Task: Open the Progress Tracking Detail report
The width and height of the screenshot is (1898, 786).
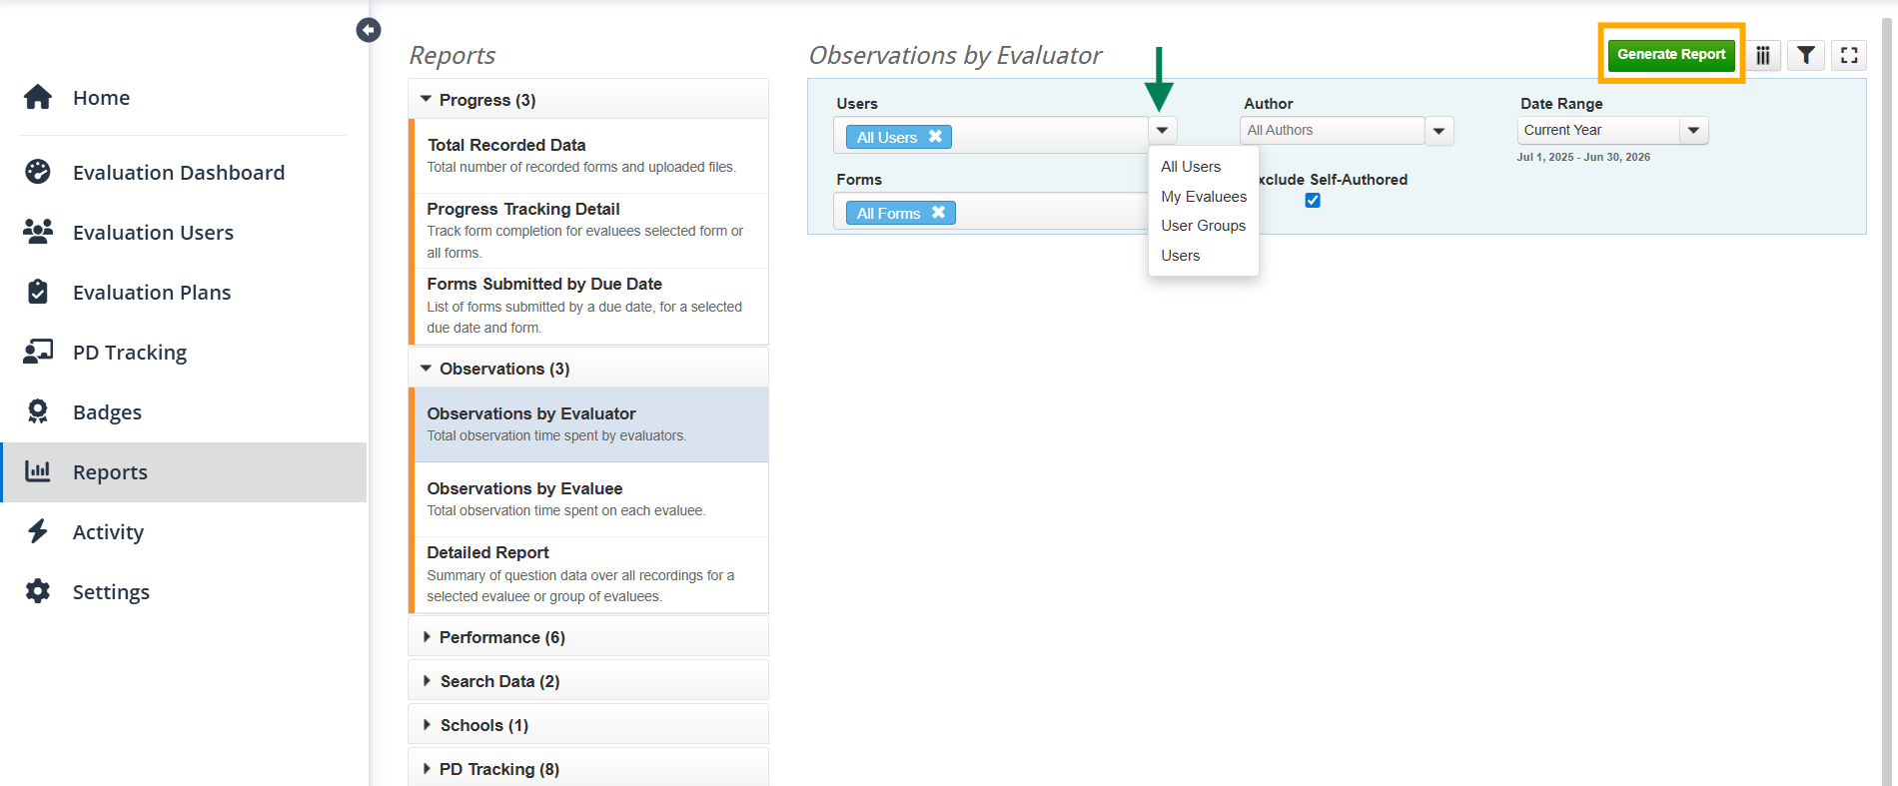Action: [x=591, y=231]
